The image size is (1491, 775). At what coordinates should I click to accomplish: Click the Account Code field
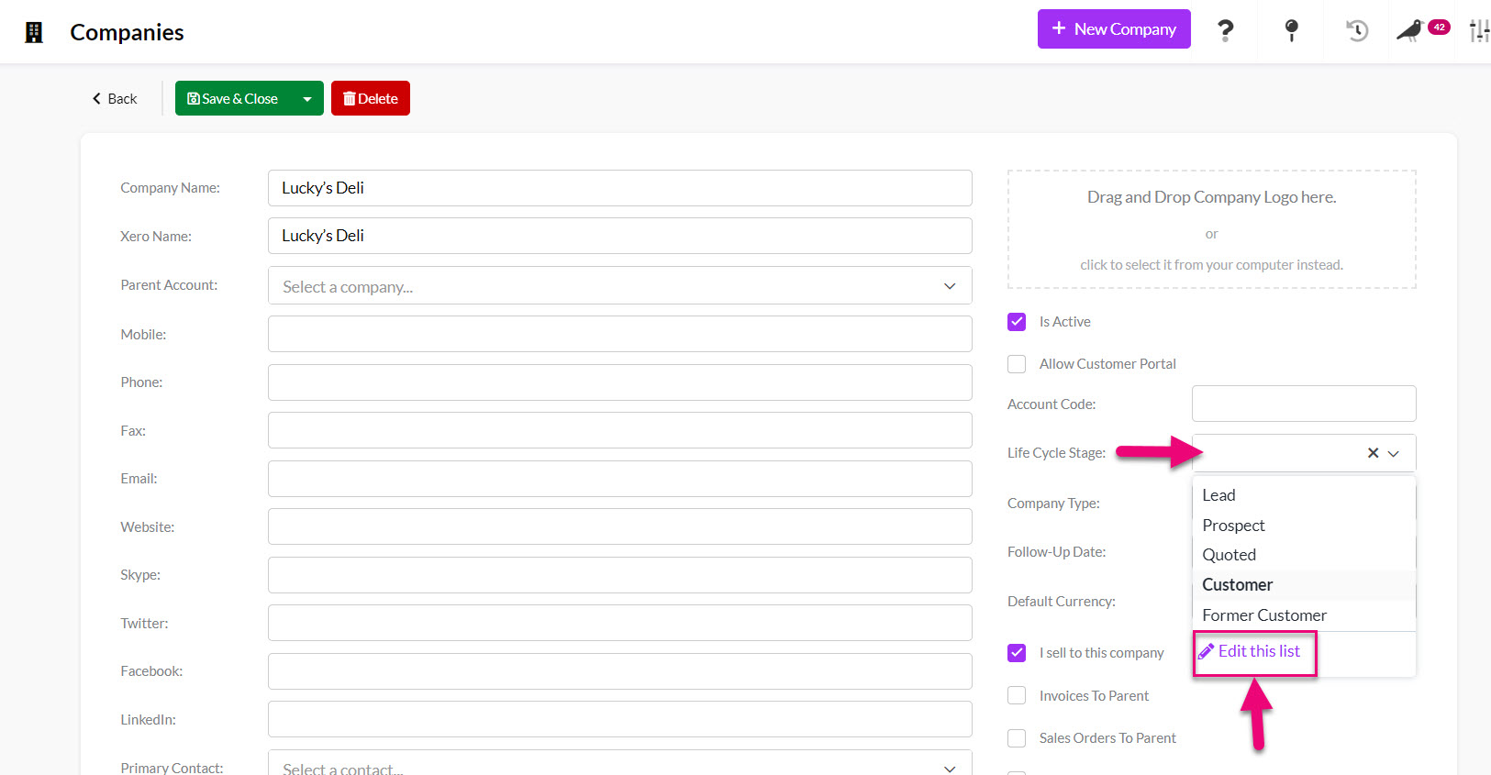pyautogui.click(x=1304, y=404)
